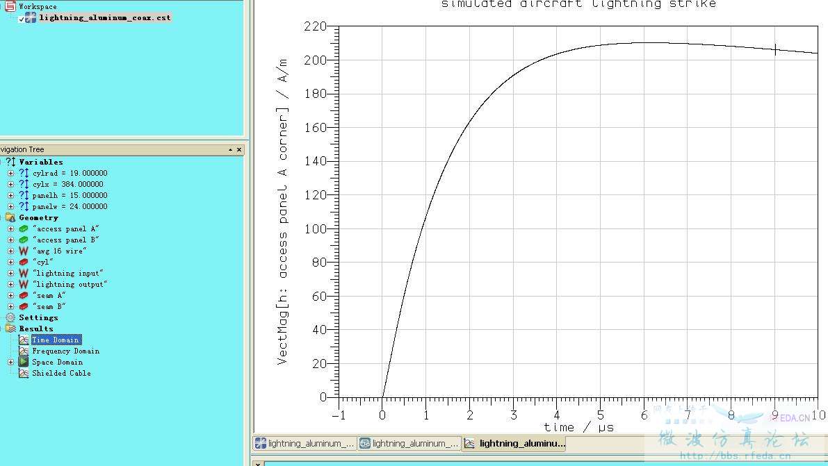Image resolution: width=828 pixels, height=466 pixels.
Task: Close the Navigation Tree panel
Action: (x=238, y=149)
